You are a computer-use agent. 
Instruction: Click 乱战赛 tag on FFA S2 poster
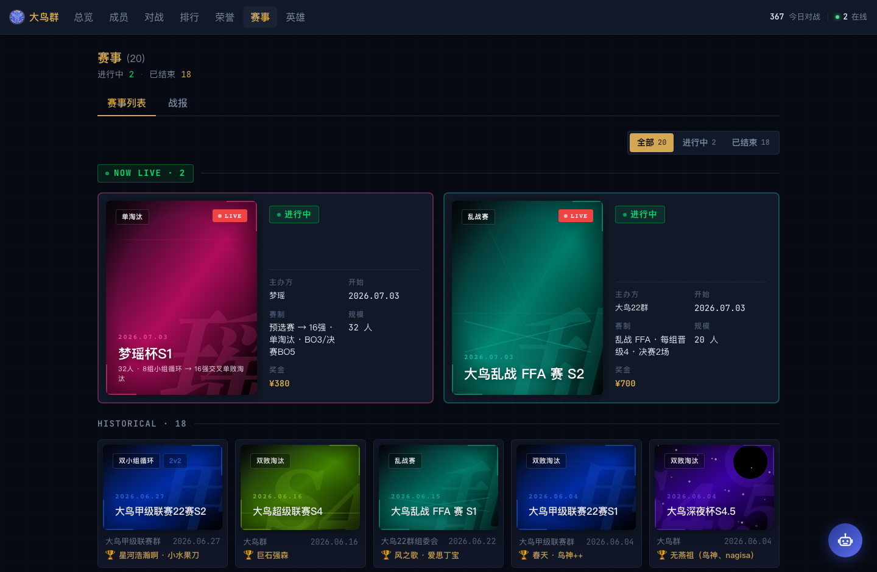coord(478,217)
